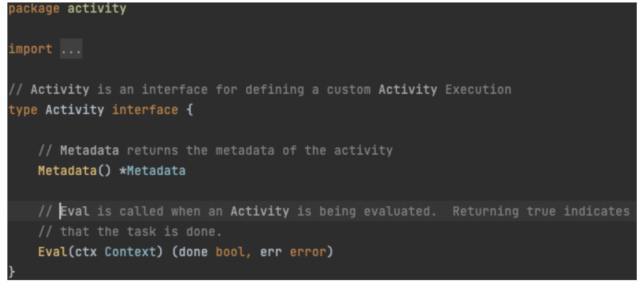638x285 pixels.
Task: Click the interface keyword
Action: 145,110
